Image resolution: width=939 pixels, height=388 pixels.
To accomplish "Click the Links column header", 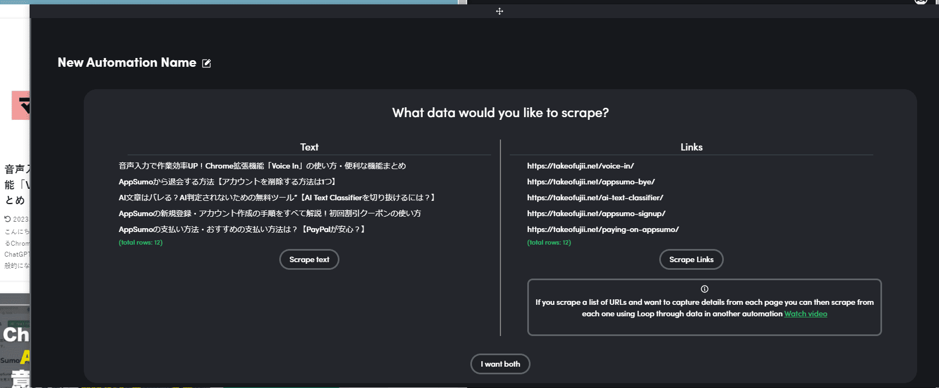I will 691,147.
